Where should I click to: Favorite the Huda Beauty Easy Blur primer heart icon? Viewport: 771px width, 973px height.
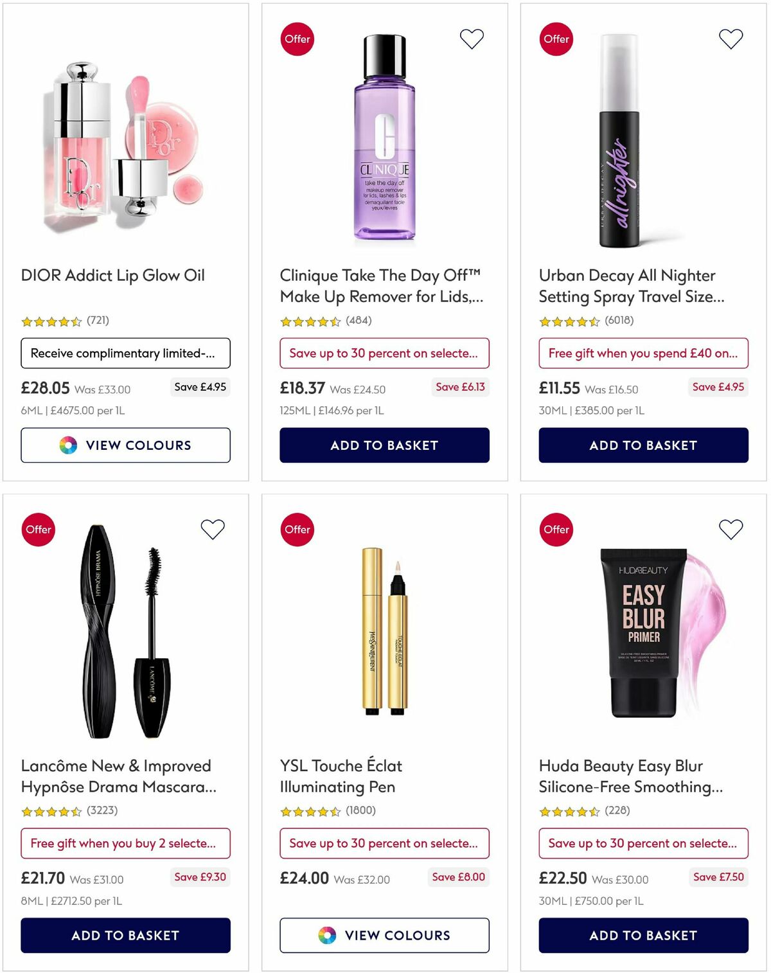tap(731, 529)
